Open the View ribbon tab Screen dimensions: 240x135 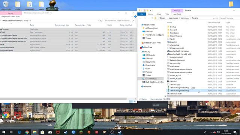pos(167,14)
